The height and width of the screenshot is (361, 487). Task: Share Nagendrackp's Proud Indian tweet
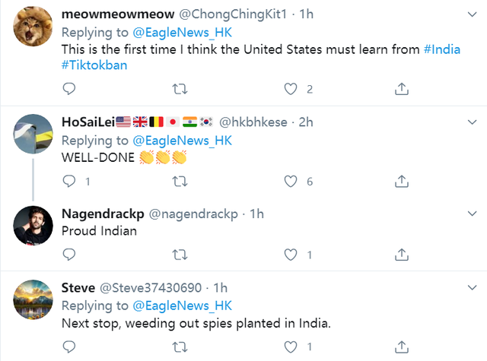(401, 255)
